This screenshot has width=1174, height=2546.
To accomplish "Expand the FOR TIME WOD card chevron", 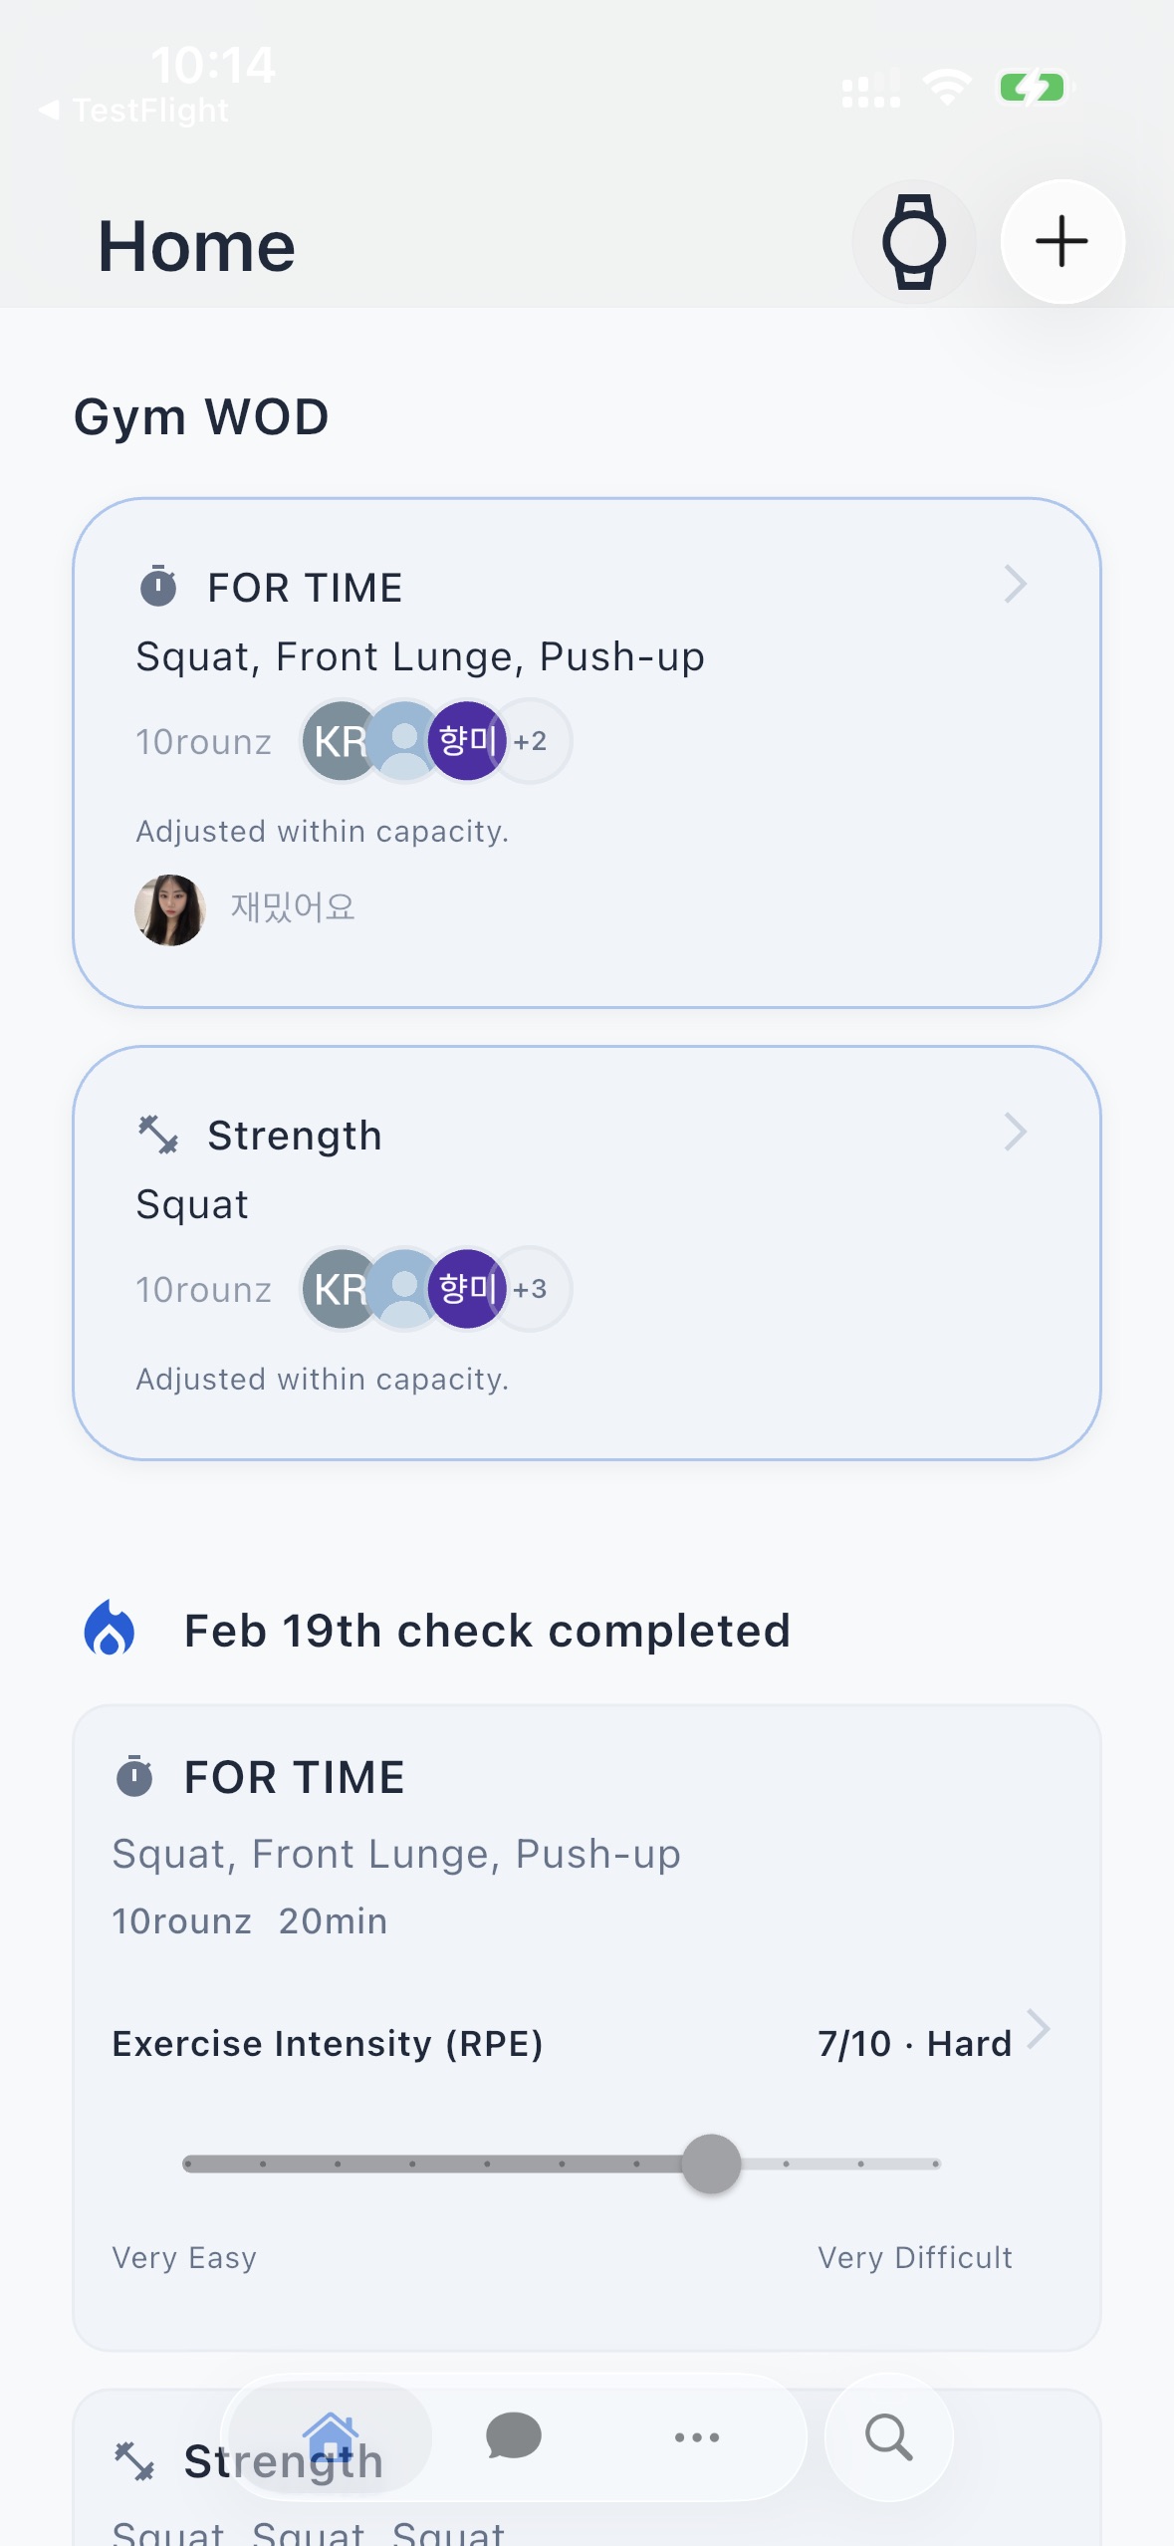I will [1014, 585].
